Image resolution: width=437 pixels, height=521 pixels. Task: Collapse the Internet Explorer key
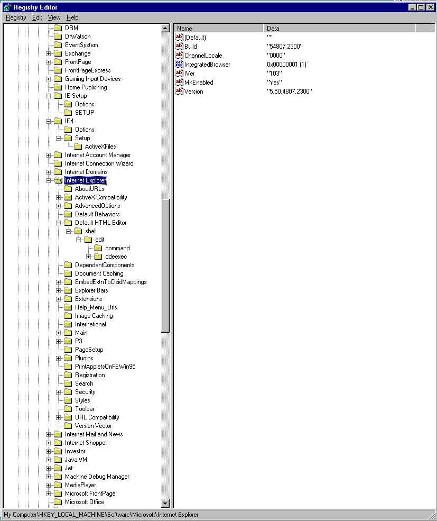[49, 180]
